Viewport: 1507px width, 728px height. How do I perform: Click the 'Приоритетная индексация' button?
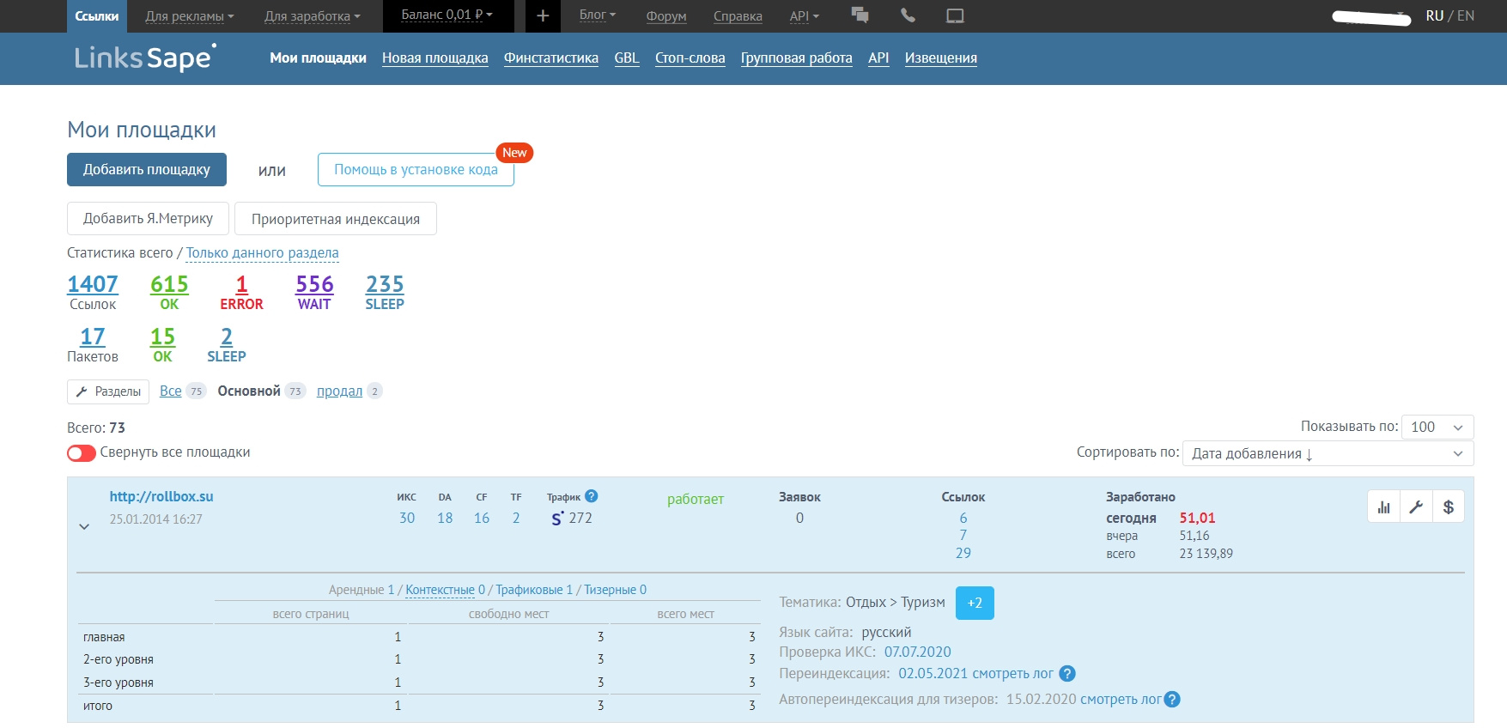(x=335, y=219)
